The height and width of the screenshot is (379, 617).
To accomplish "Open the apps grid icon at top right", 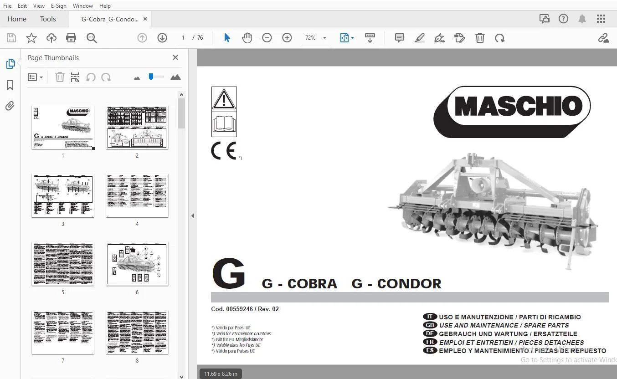I will click(601, 19).
